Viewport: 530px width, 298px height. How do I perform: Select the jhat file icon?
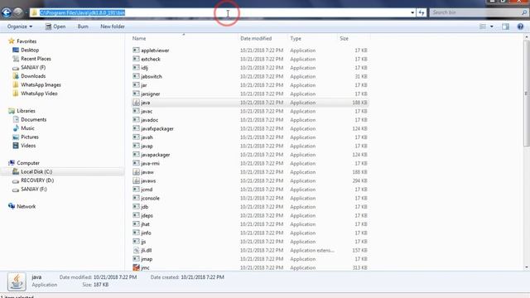136,224
